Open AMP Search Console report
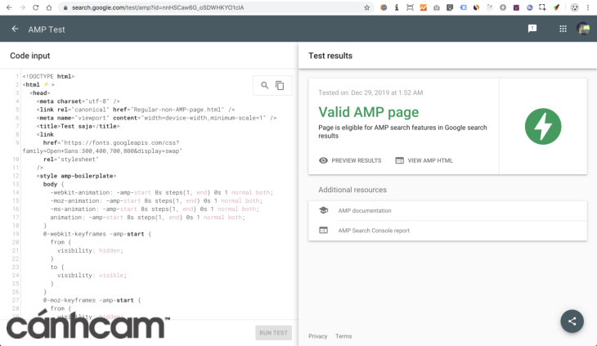This screenshot has height=346, width=597. tap(374, 231)
